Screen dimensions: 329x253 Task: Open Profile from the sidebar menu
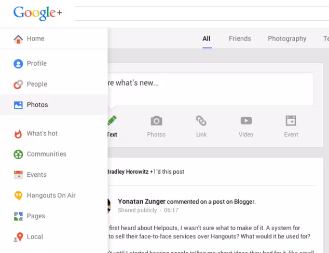[x=54, y=64]
